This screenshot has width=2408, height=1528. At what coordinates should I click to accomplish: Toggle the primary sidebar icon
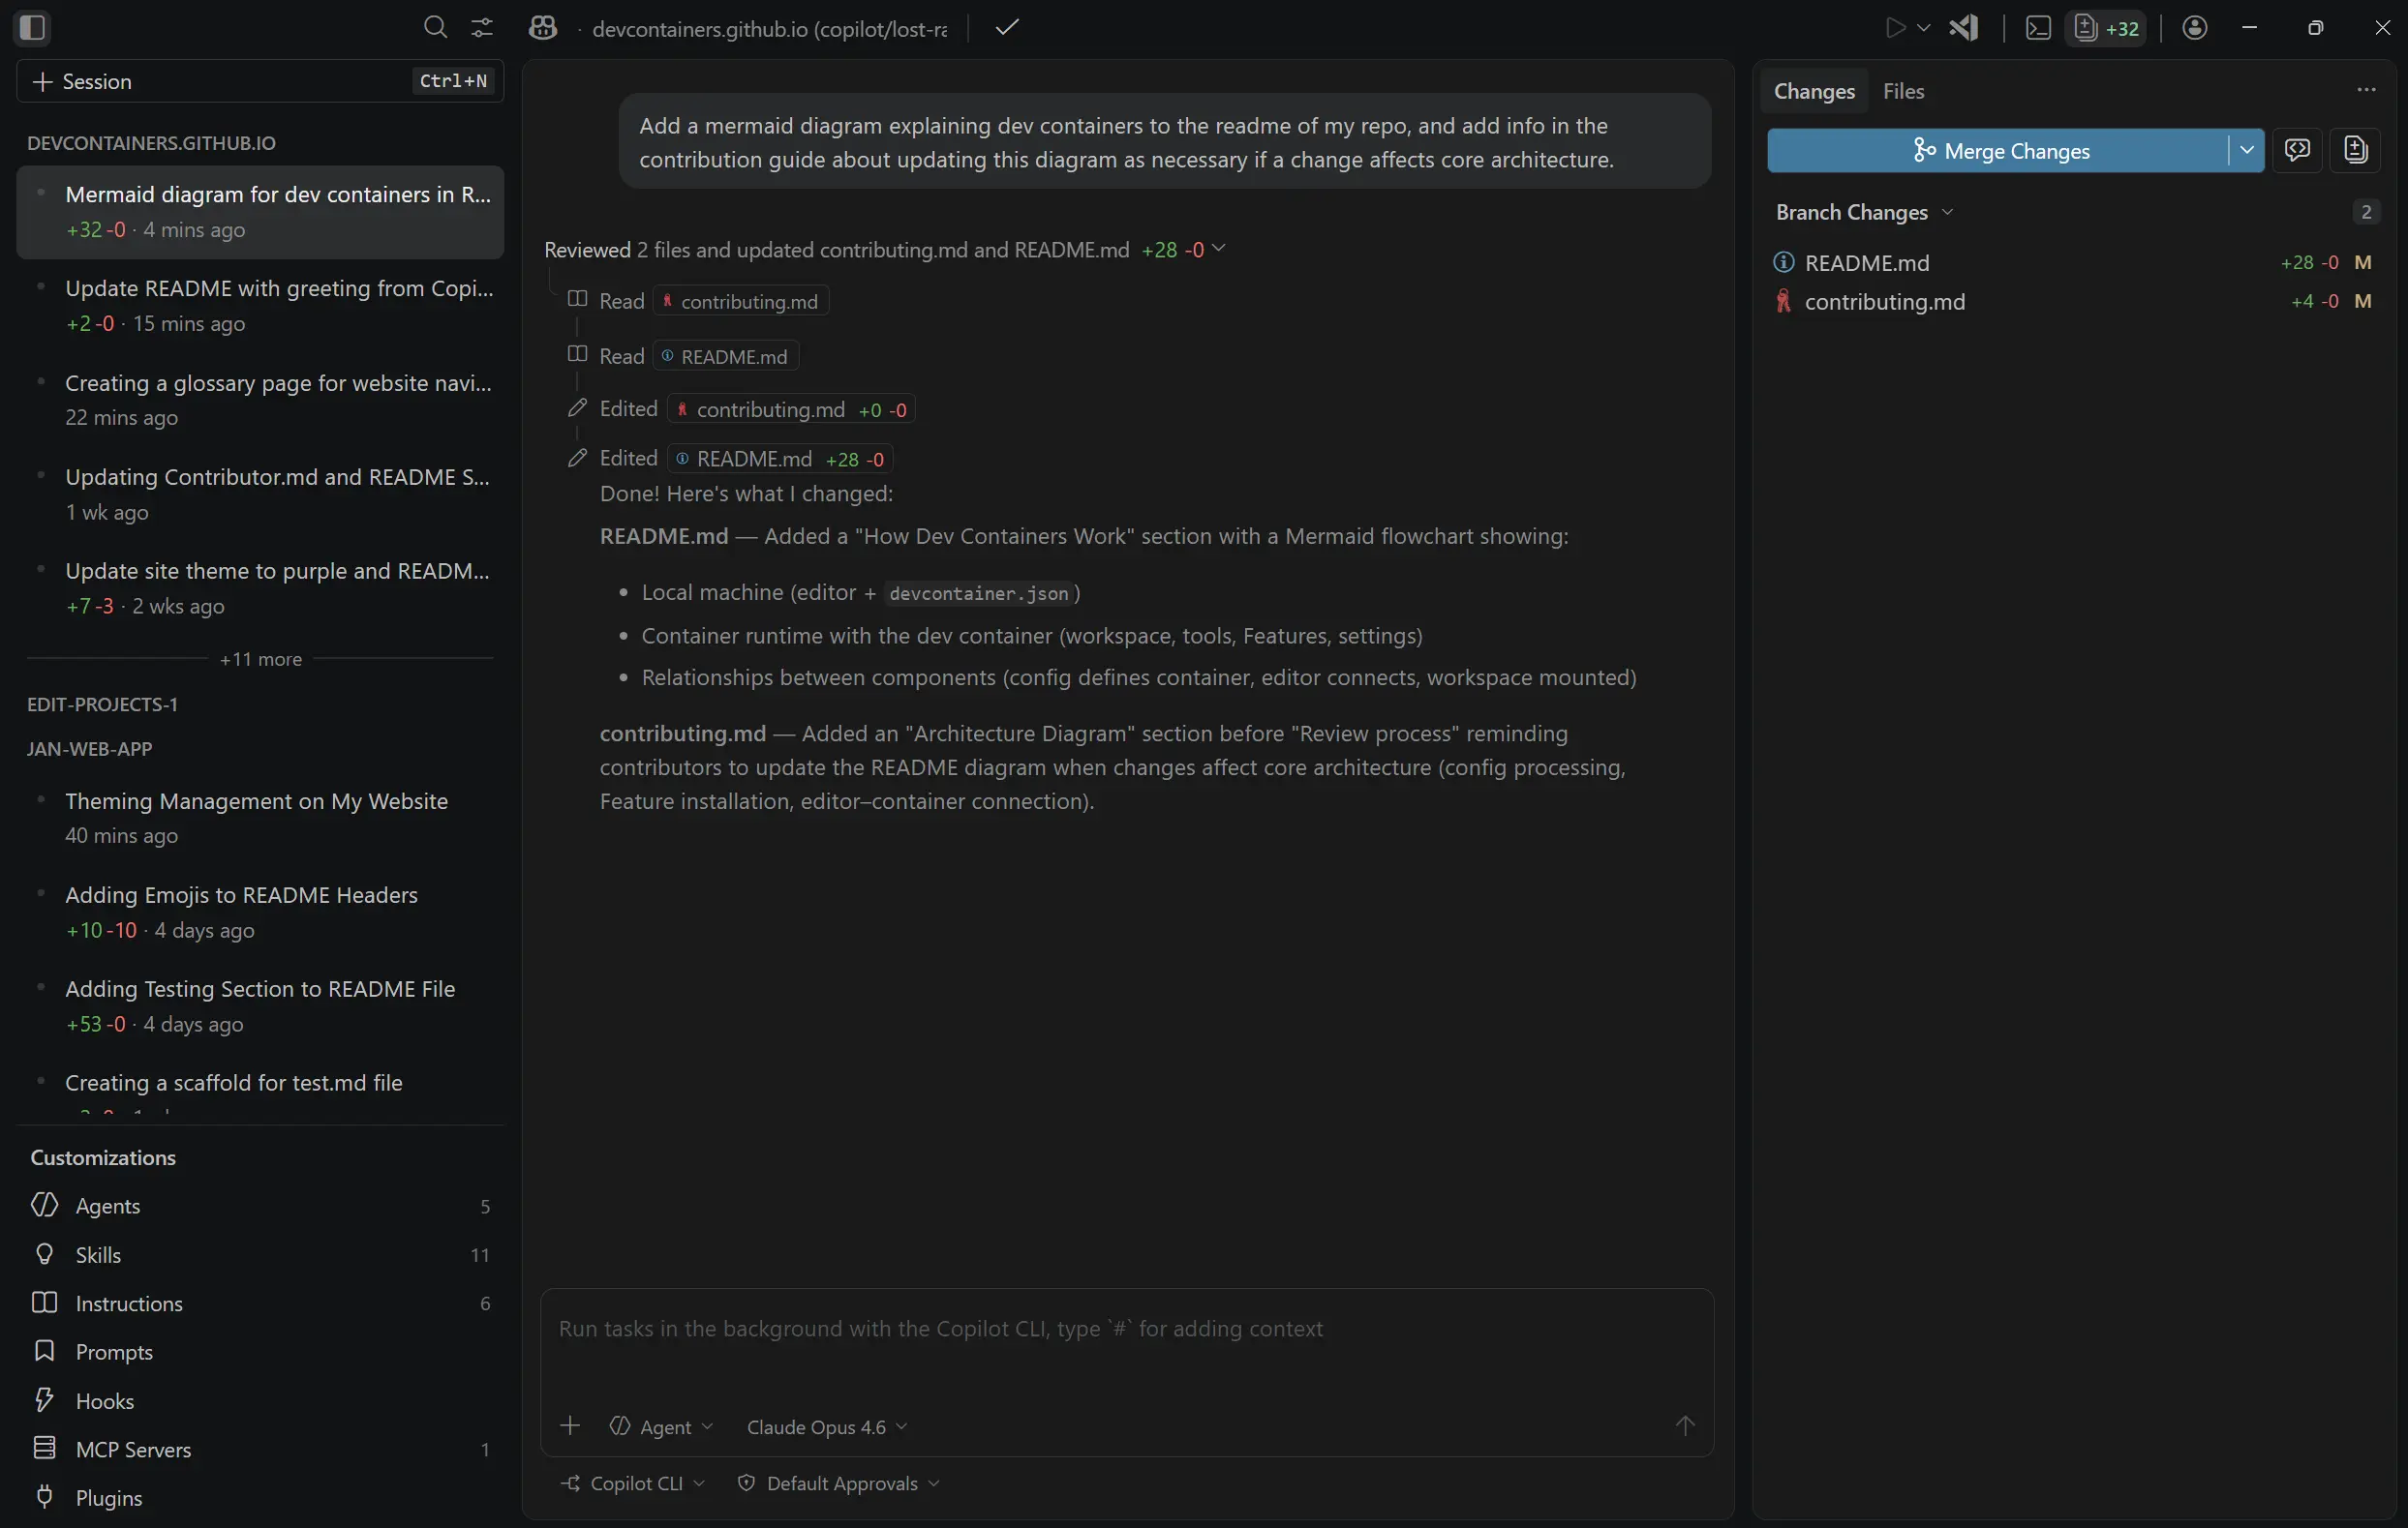click(x=33, y=27)
